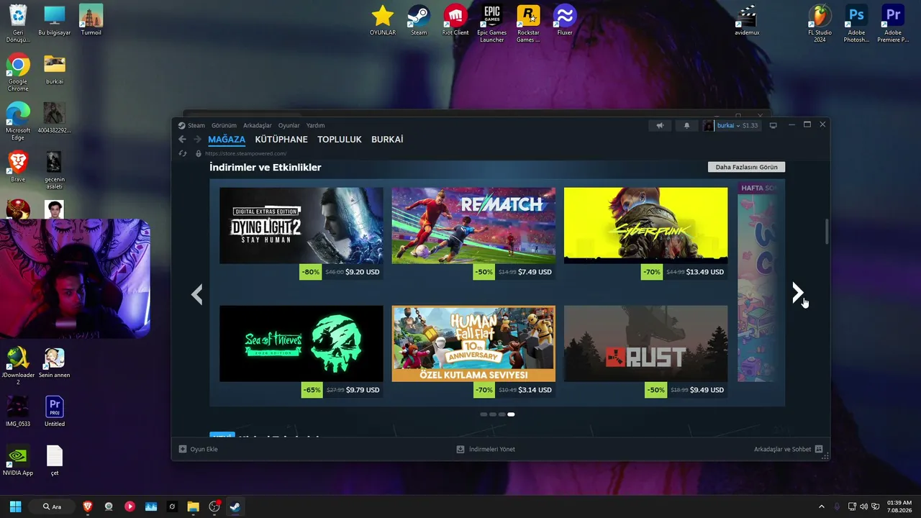The height and width of the screenshot is (518, 921).
Task: Open the NVIDIA App shortcut
Action: 18,460
